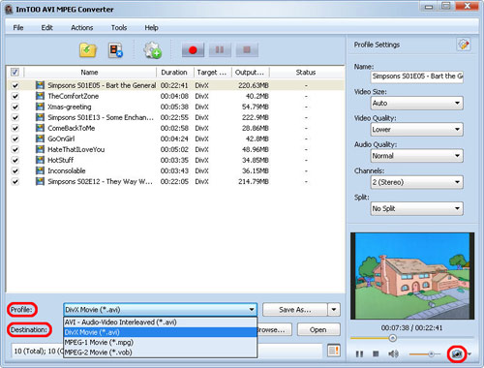484x368 pixels.
Task: Sort list by Name column header
Action: [90, 73]
